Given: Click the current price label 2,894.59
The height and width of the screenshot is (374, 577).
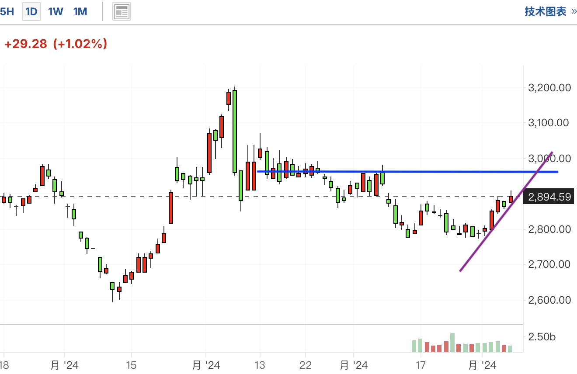Looking at the screenshot, I should click(549, 197).
